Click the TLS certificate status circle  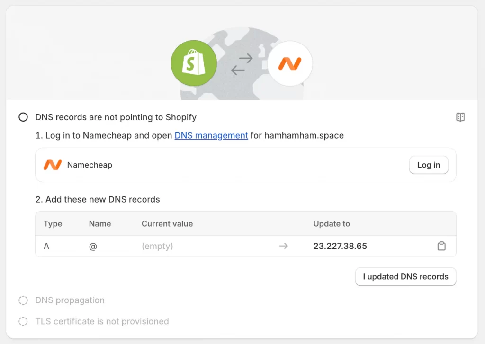(x=23, y=321)
